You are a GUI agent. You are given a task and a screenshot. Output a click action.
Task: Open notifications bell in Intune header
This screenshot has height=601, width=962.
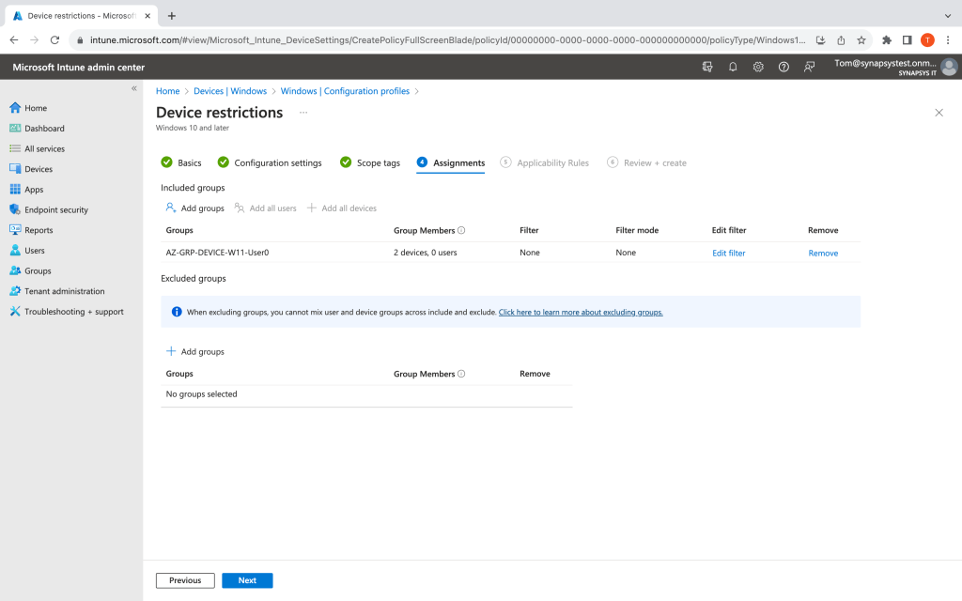(733, 67)
